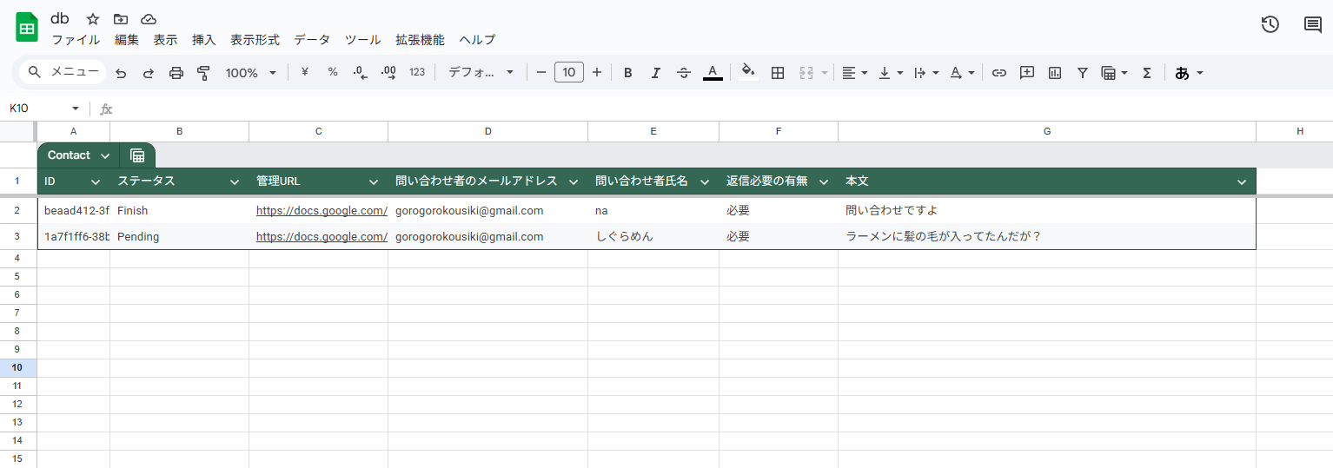1333x468 pixels.
Task: Open the 問い合わせ者氏名 column dropdown
Action: [x=705, y=181]
